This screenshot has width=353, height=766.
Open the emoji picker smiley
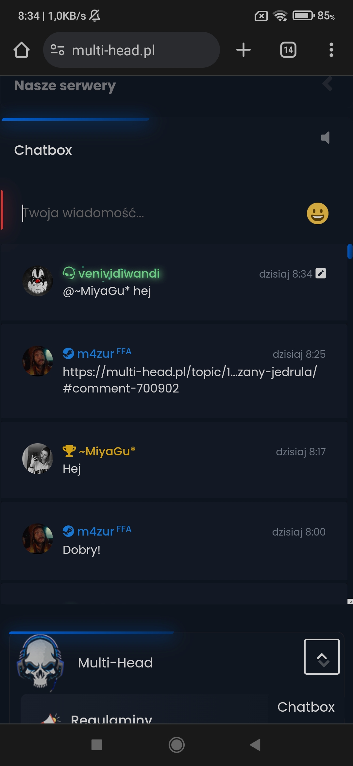(x=318, y=213)
